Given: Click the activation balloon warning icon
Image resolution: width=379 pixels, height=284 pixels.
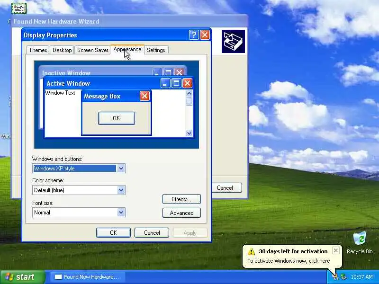Looking at the screenshot, I should click(x=252, y=252).
